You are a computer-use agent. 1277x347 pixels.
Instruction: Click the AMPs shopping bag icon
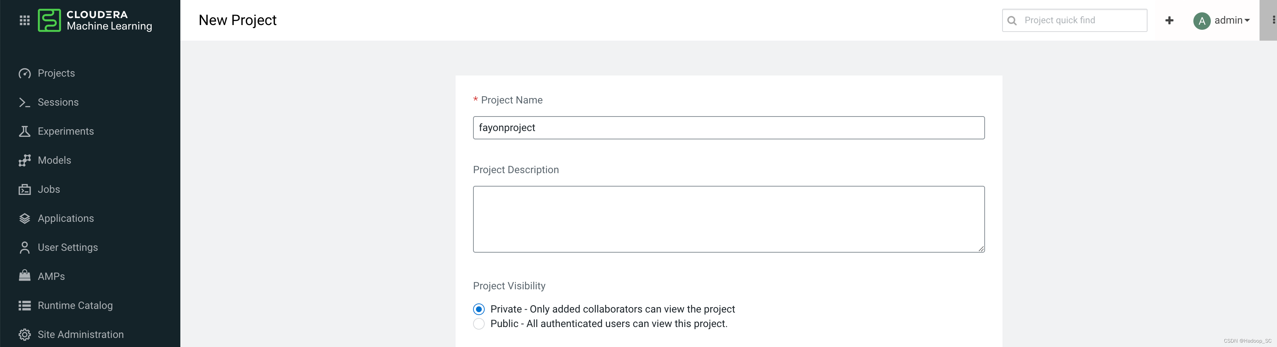pyautogui.click(x=24, y=276)
